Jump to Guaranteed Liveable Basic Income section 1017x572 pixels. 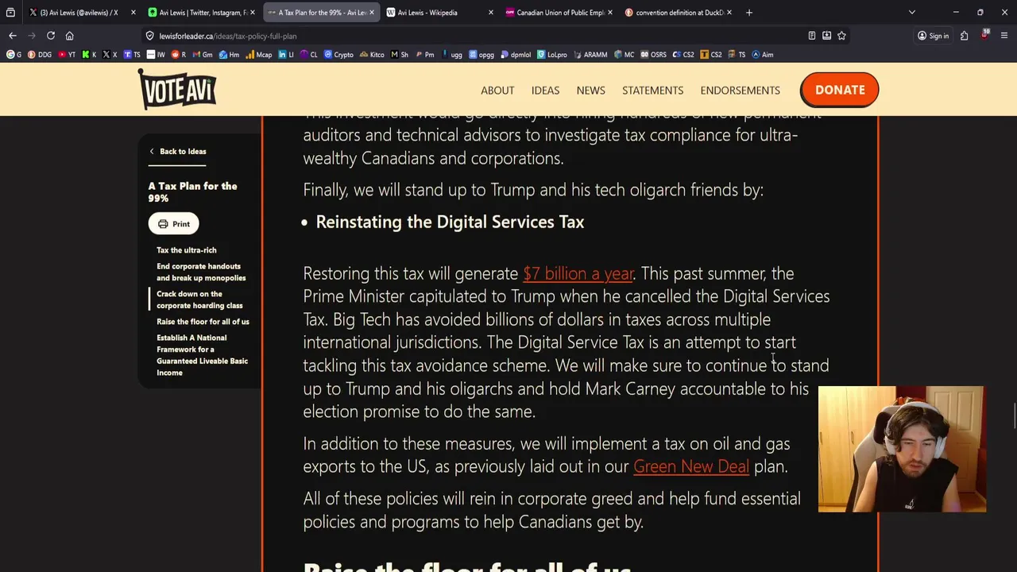point(202,355)
